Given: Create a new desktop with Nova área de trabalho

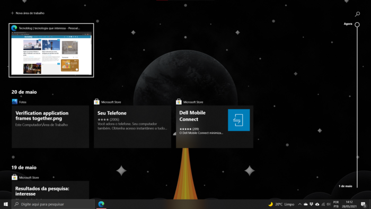Looking at the screenshot, I should click(x=28, y=13).
